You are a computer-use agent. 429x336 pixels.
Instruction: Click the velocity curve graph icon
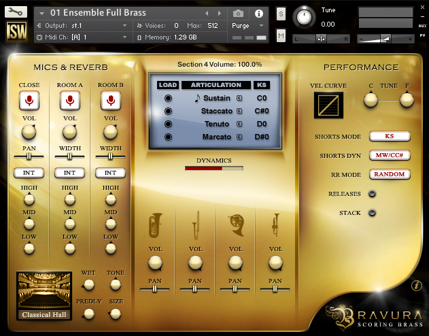[x=328, y=104]
